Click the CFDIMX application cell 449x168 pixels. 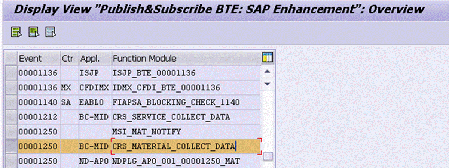tap(94, 88)
